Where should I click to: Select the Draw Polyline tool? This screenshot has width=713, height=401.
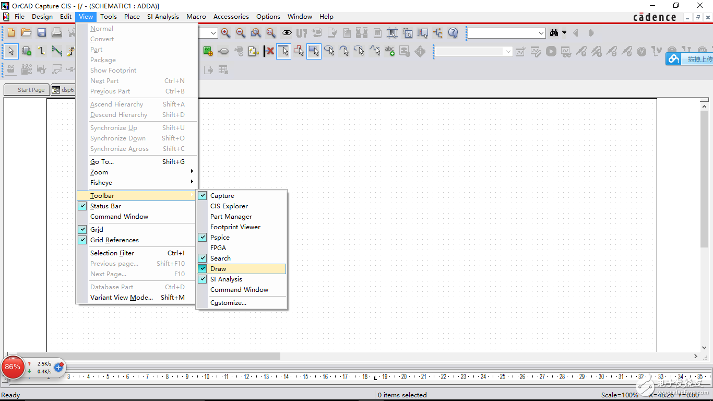(299, 51)
